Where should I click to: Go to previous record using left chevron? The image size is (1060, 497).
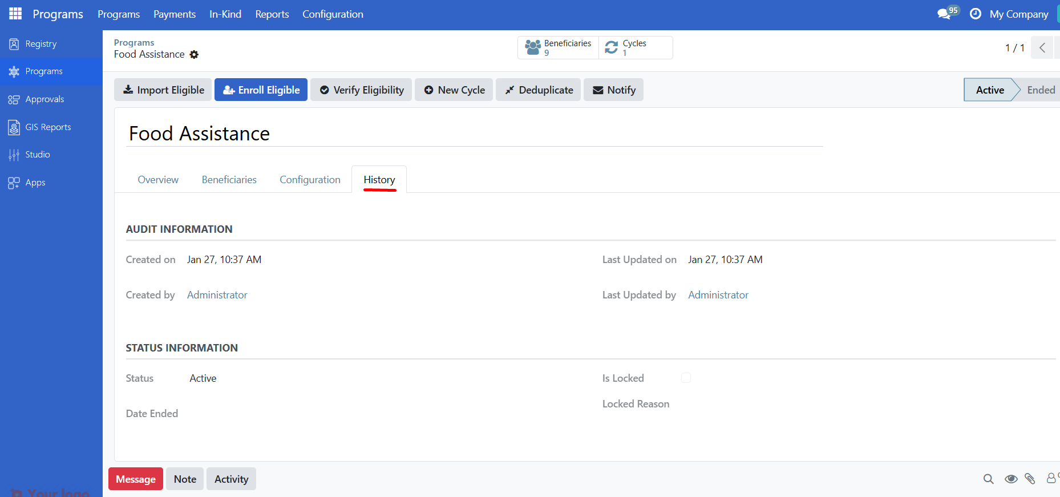click(x=1042, y=48)
